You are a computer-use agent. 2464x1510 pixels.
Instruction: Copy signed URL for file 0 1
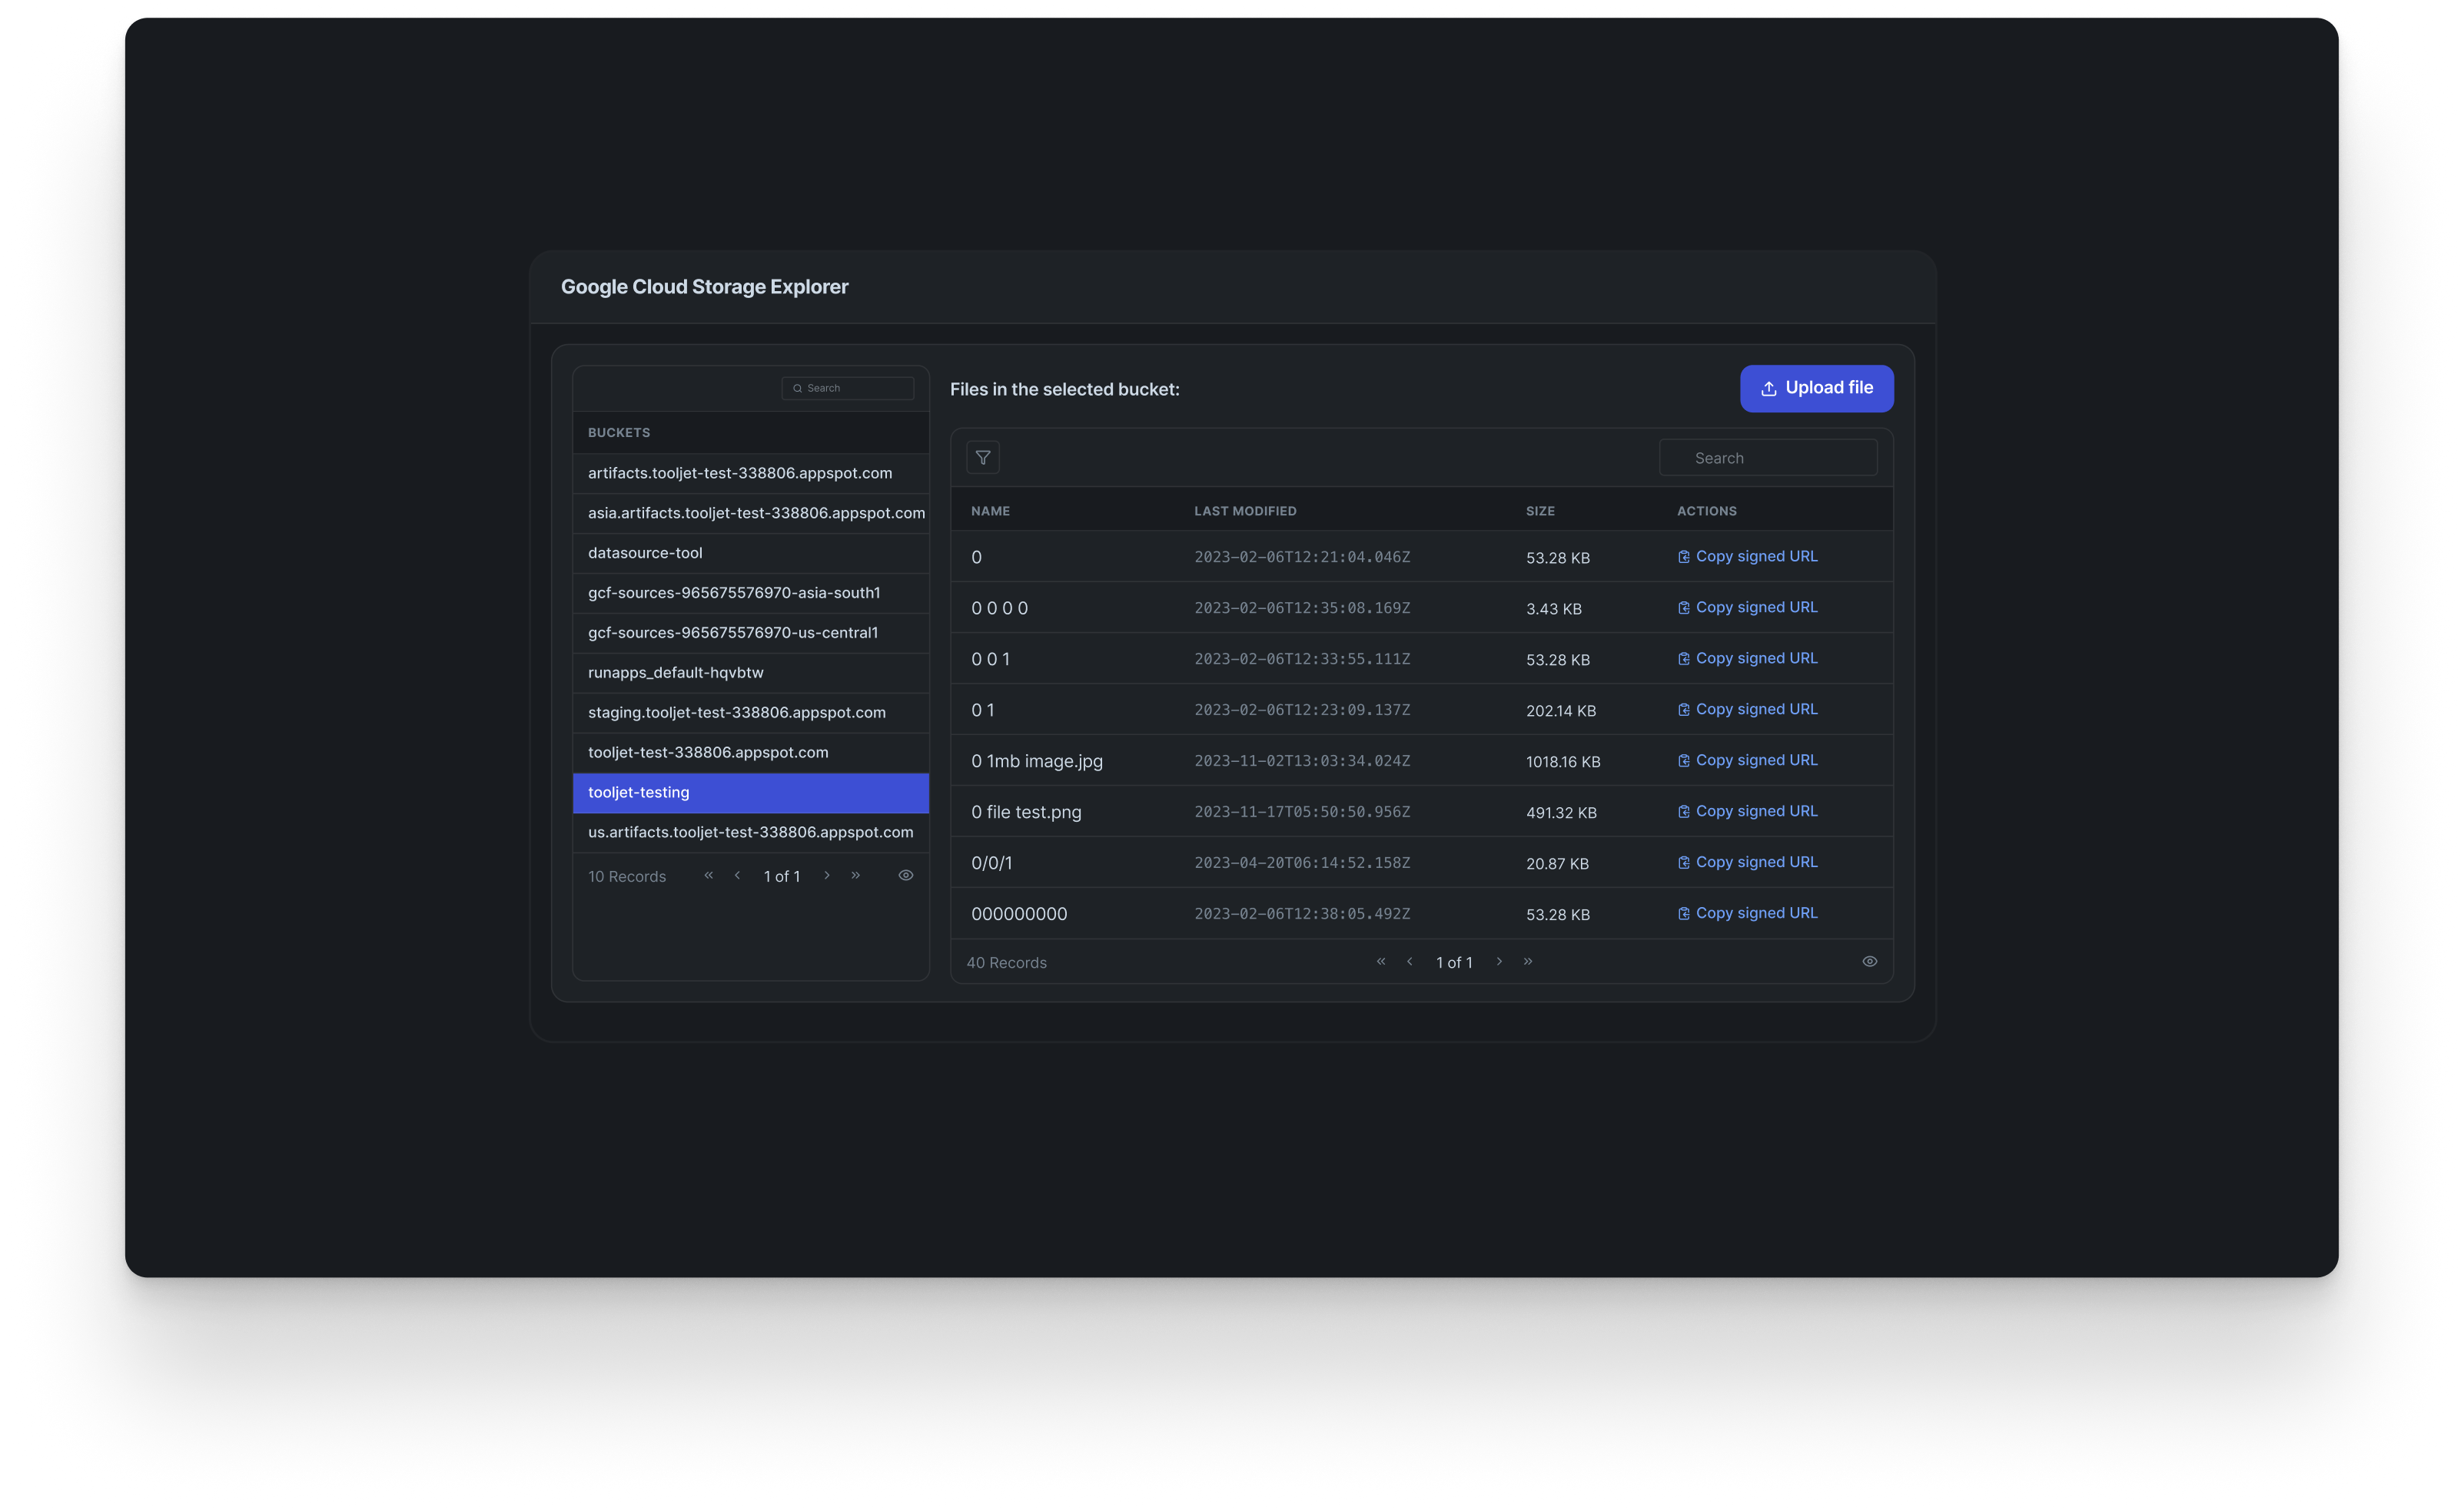click(1747, 710)
